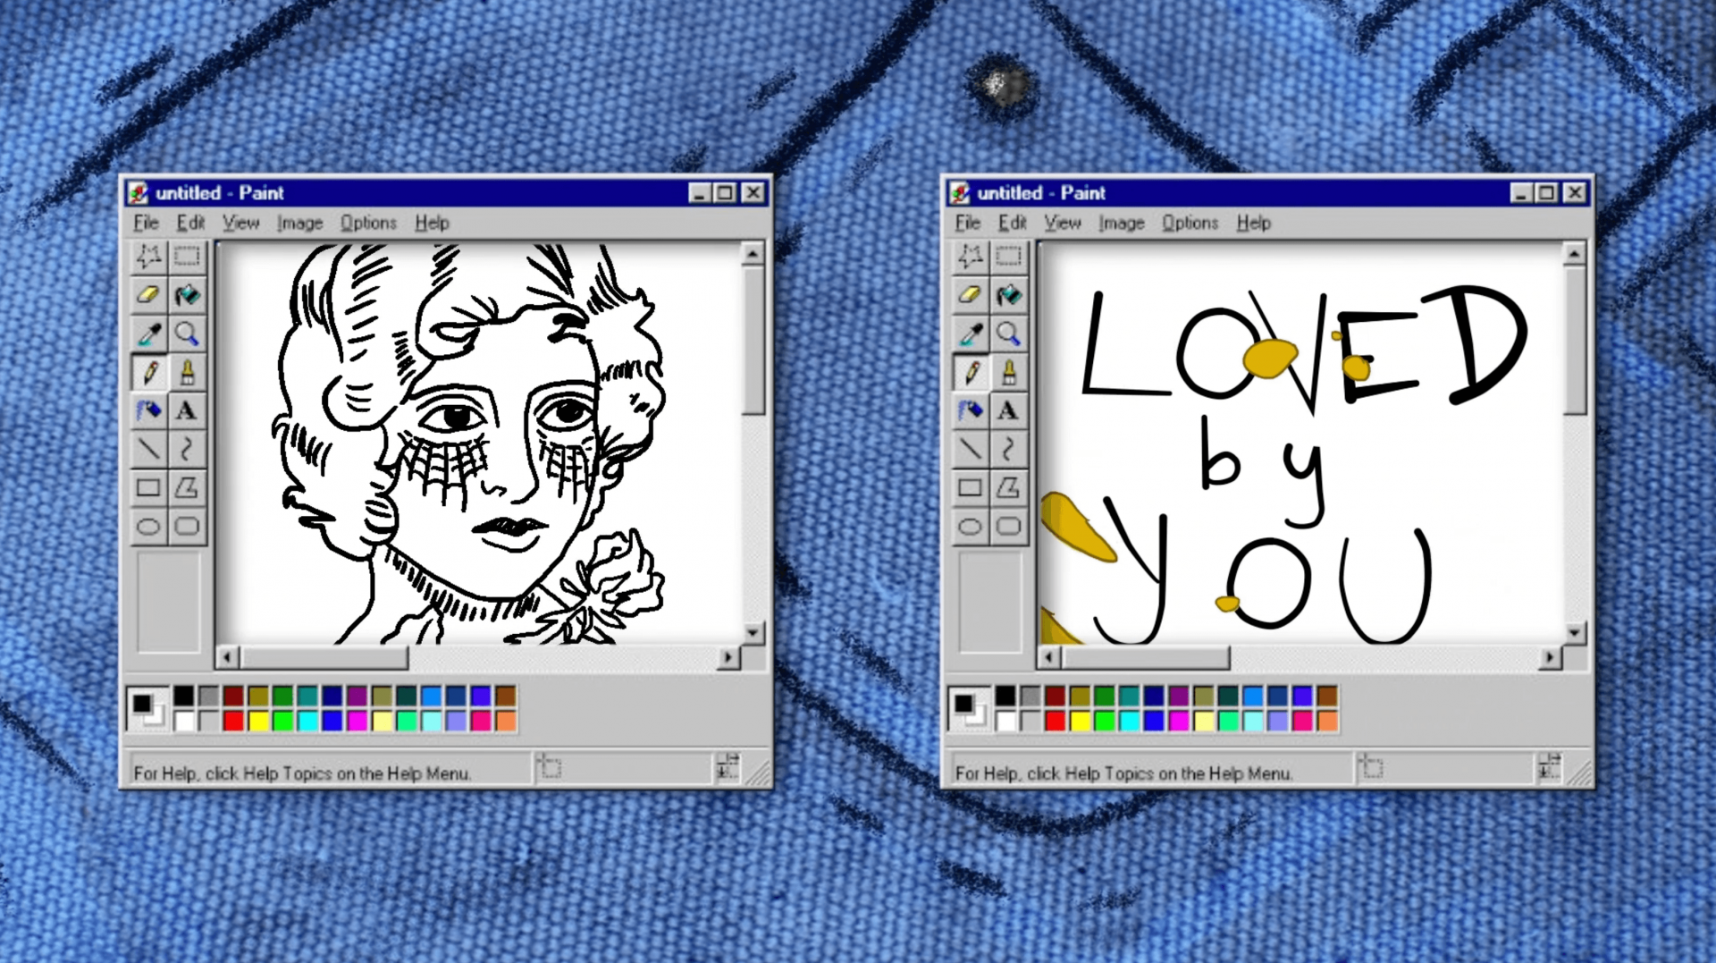Select Ellipse tool in left Paint window
The width and height of the screenshot is (1716, 963).
pos(148,527)
